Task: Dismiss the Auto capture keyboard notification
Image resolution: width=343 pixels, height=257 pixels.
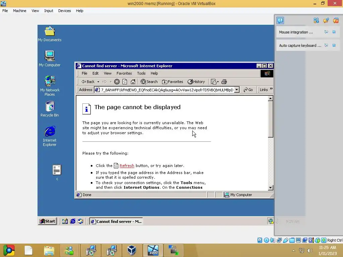Action: (x=334, y=45)
